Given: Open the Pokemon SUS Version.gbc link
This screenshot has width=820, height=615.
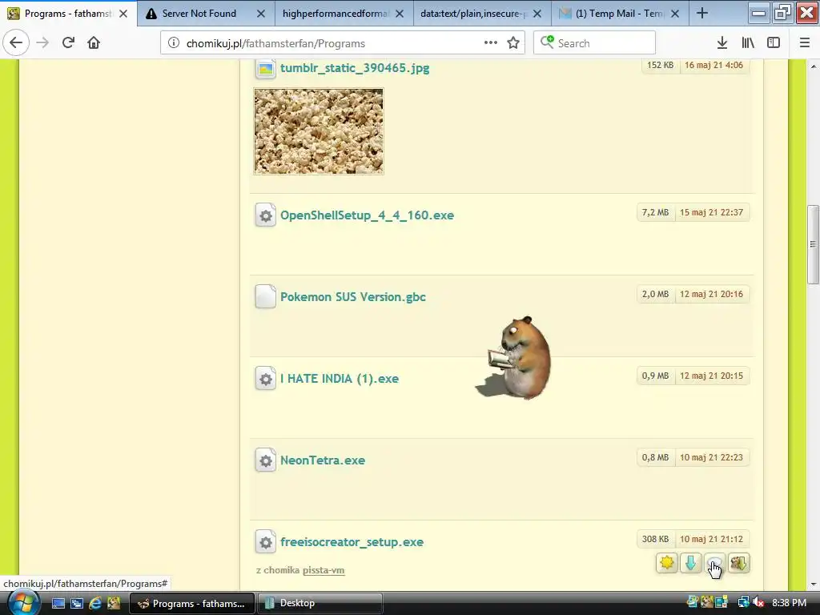Looking at the screenshot, I should pyautogui.click(x=353, y=297).
